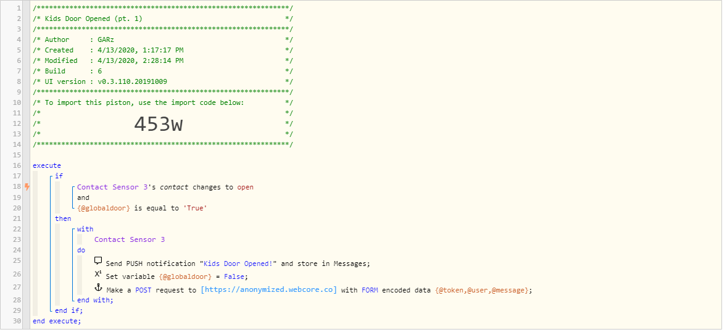This screenshot has height=332, width=727.
Task: Click Contact Sensor 3 under with
Action: (130, 239)
